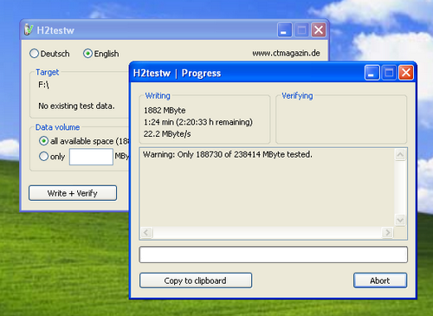Click the log scroll right arrow
This screenshot has height=316, width=433.
[x=388, y=233]
